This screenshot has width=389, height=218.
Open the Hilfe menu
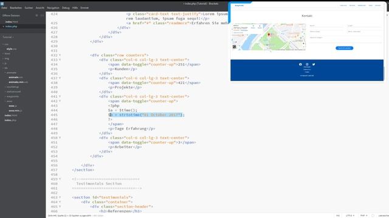[75, 8]
